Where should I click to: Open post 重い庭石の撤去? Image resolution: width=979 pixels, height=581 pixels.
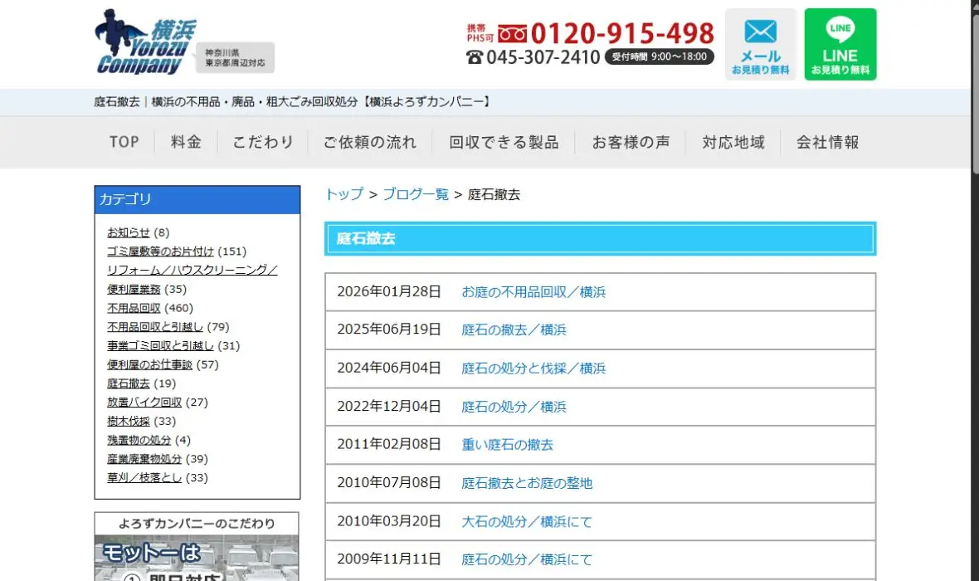[x=507, y=444]
